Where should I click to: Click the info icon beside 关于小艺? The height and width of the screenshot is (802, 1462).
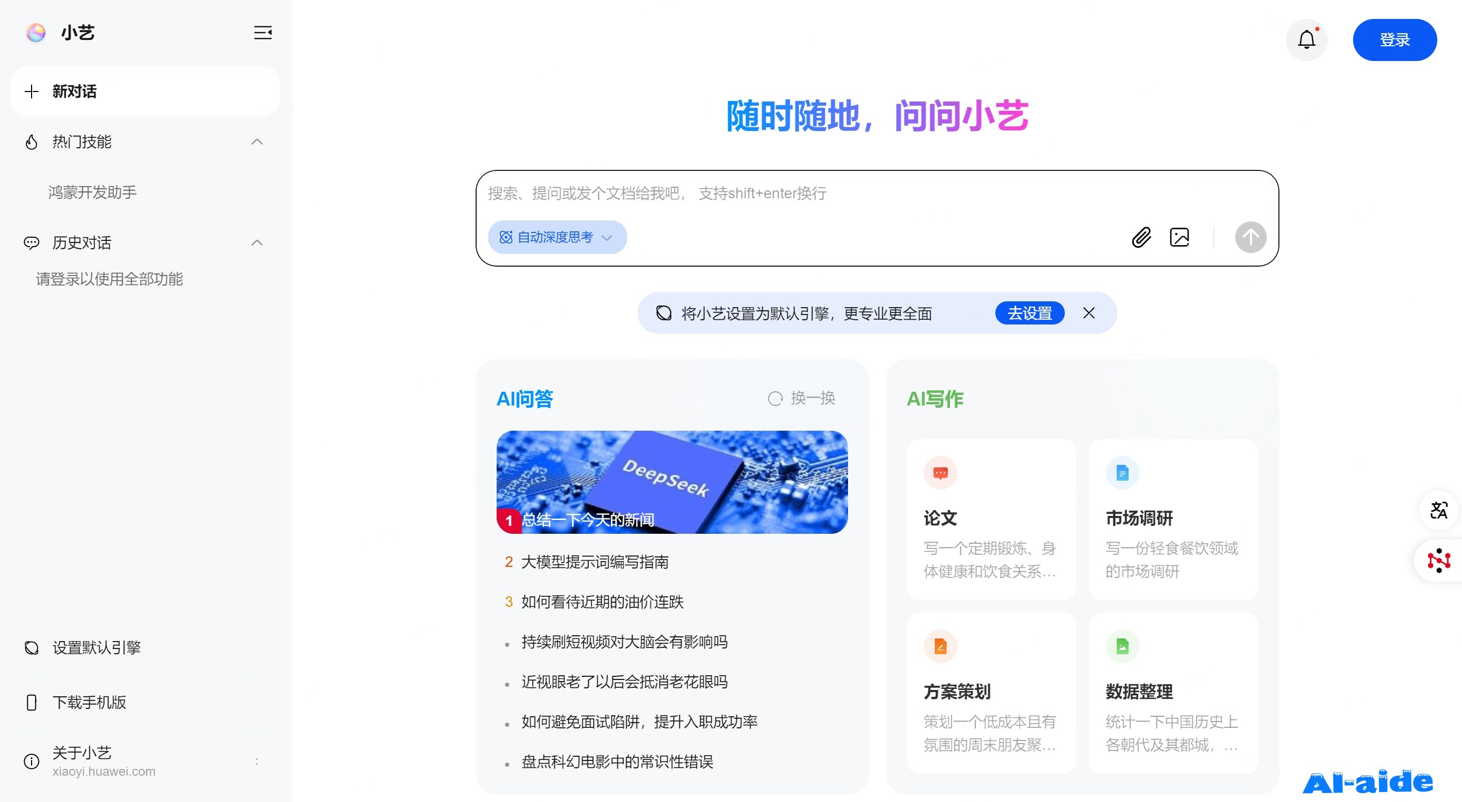tap(32, 761)
